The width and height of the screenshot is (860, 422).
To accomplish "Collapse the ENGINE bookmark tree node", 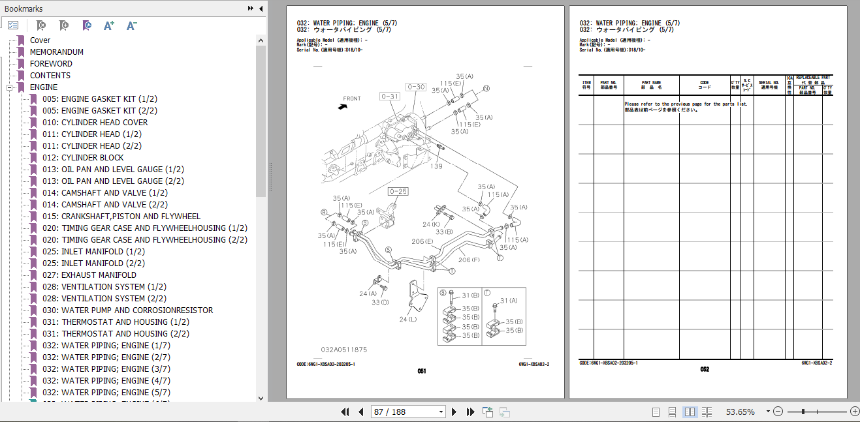I will point(10,87).
